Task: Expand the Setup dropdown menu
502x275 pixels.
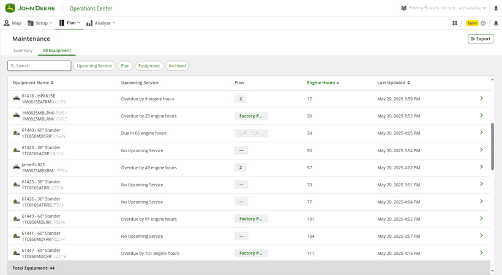Action: click(40, 23)
